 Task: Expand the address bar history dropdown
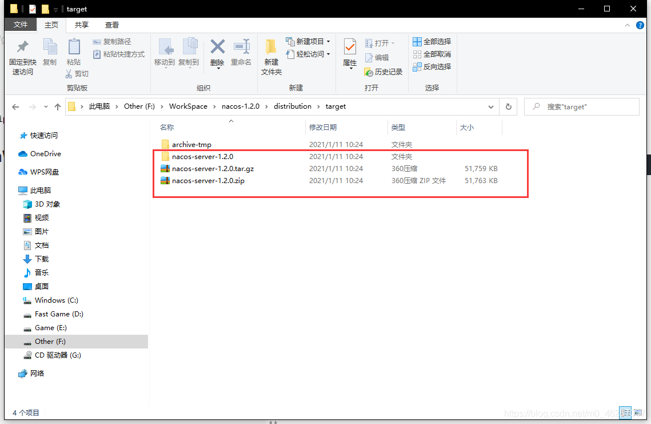coord(491,107)
